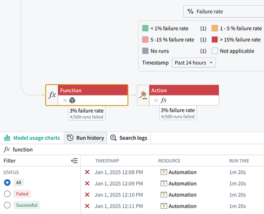This screenshot has width=264, height=214.
Task: Click '1m 20s' run time for 12:11 PM
Action: click(237, 206)
